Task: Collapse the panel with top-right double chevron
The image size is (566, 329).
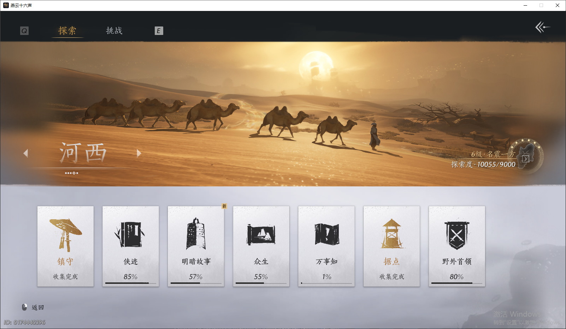Action: (x=543, y=27)
